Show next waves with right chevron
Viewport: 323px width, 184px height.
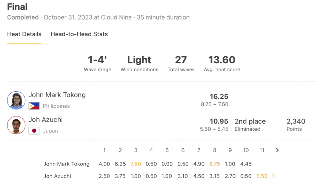click(277, 150)
